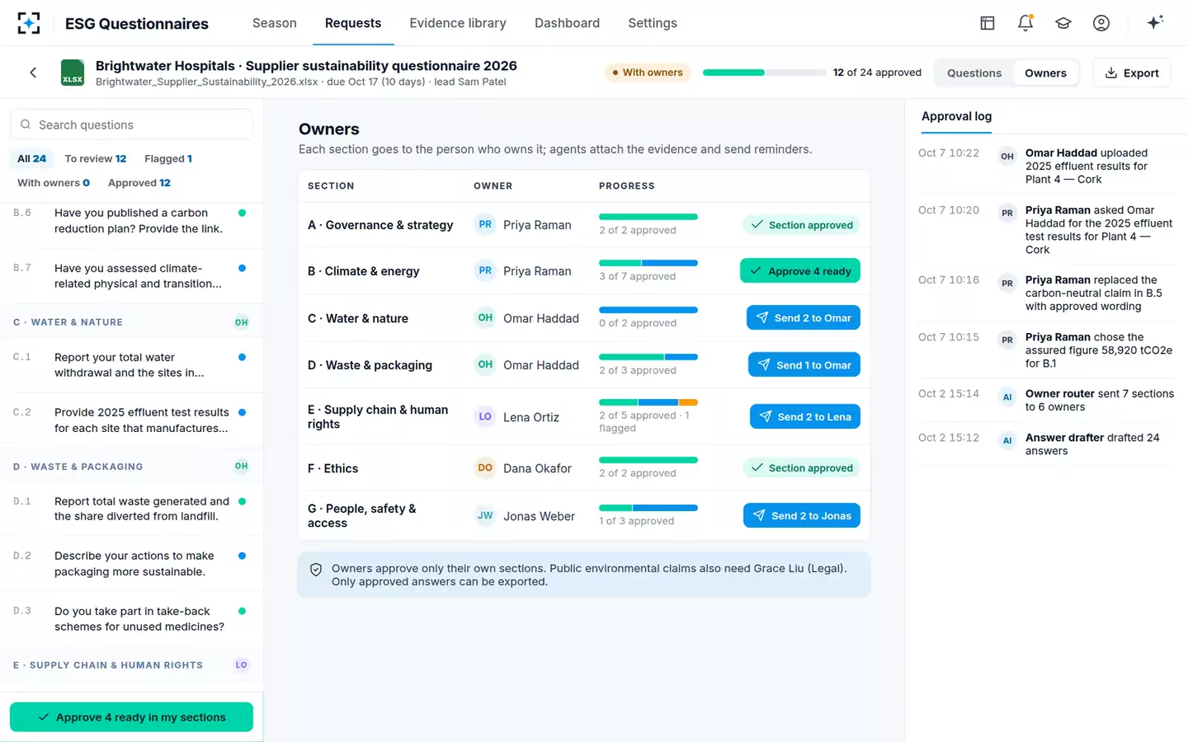Open the Settings tab
This screenshot has width=1188, height=742.
click(x=653, y=23)
